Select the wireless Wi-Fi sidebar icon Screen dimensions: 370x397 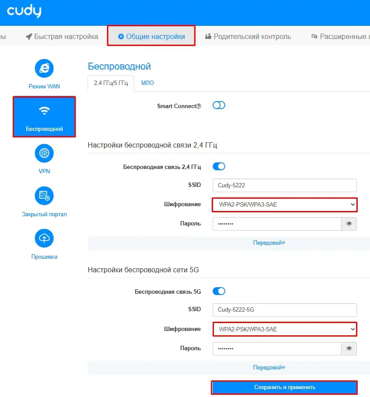click(44, 111)
